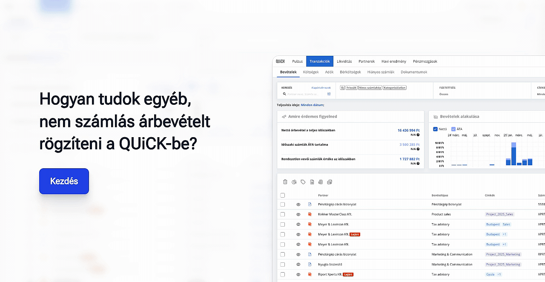The height and width of the screenshot is (282, 545).
Task: Click the document search icon in table toolbar
Action: pyautogui.click(x=312, y=182)
